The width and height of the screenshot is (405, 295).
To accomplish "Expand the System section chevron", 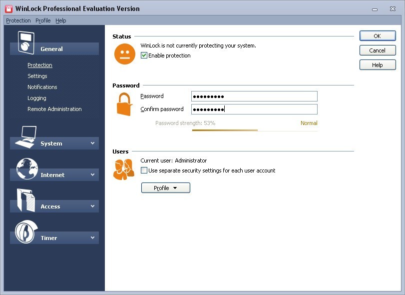I will pyautogui.click(x=92, y=143).
